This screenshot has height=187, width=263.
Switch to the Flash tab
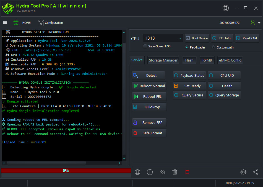tap(189, 60)
